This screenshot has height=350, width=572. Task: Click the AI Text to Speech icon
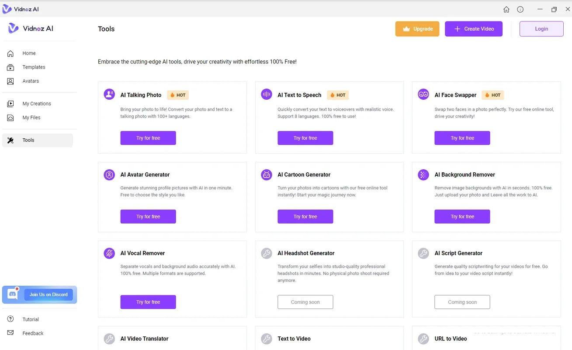pyautogui.click(x=267, y=94)
